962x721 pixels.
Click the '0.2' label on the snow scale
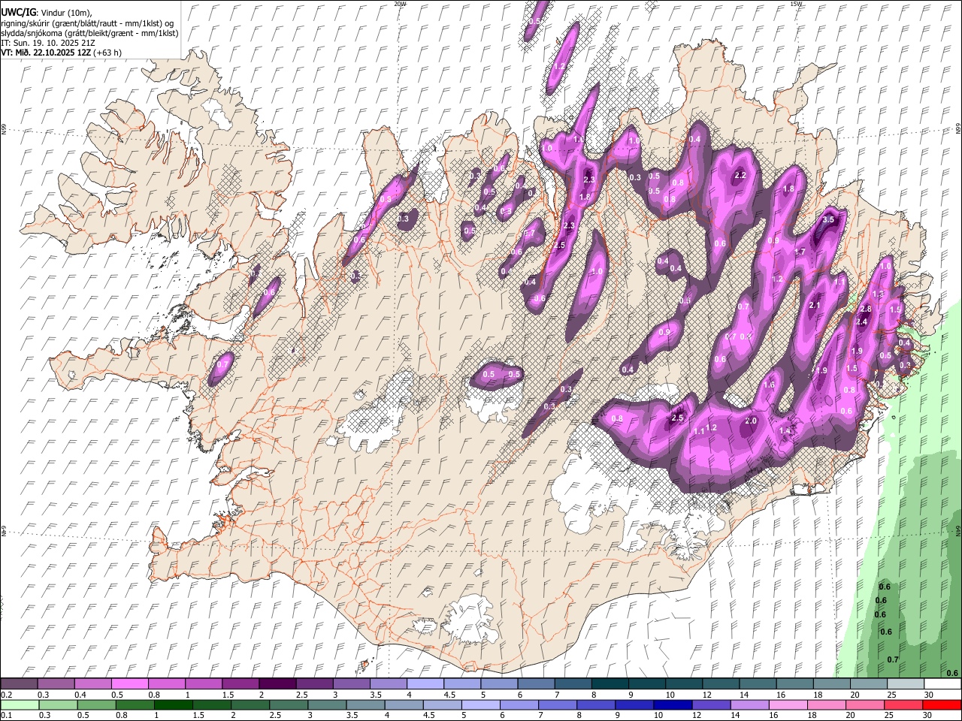6,695
